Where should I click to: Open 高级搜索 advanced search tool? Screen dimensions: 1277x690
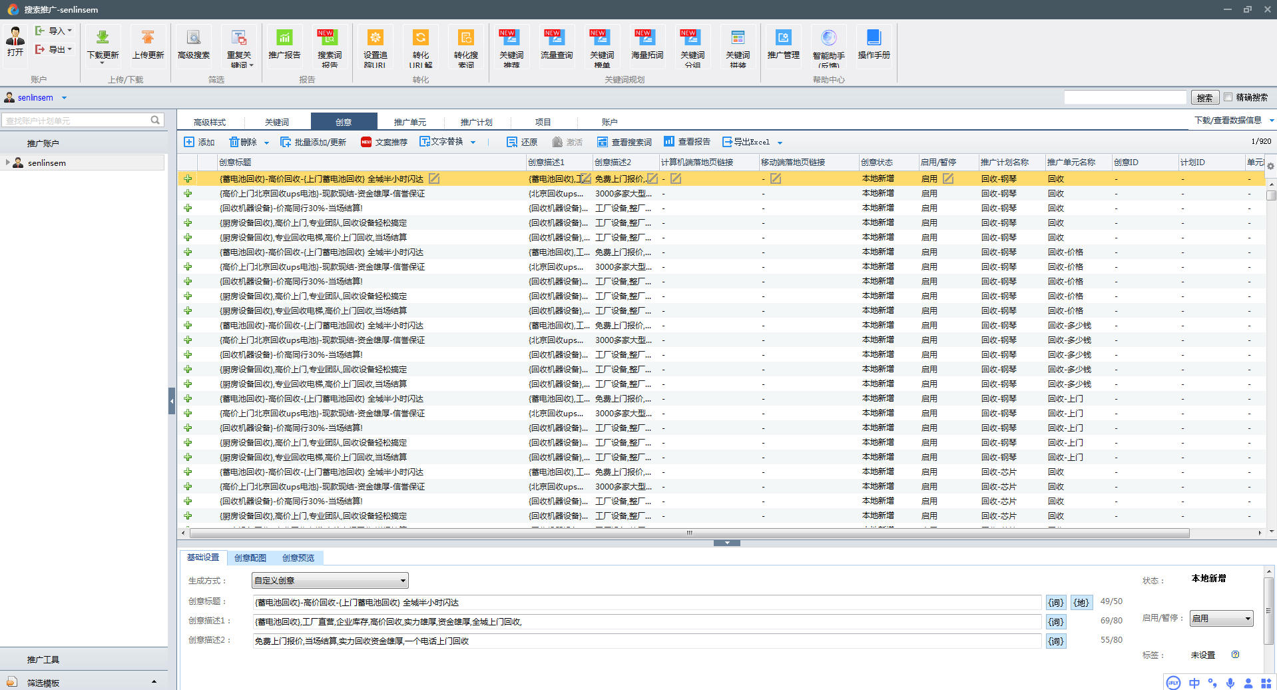click(193, 38)
